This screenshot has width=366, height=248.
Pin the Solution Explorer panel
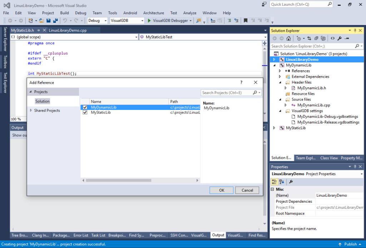(355, 30)
